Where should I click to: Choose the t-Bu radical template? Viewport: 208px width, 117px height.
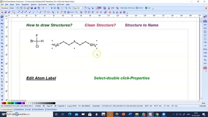click(205, 42)
